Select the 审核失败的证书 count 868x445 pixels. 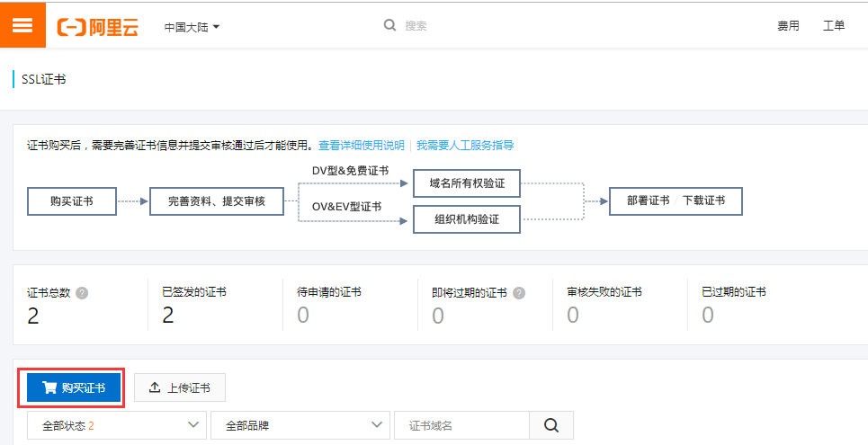pyautogui.click(x=572, y=315)
